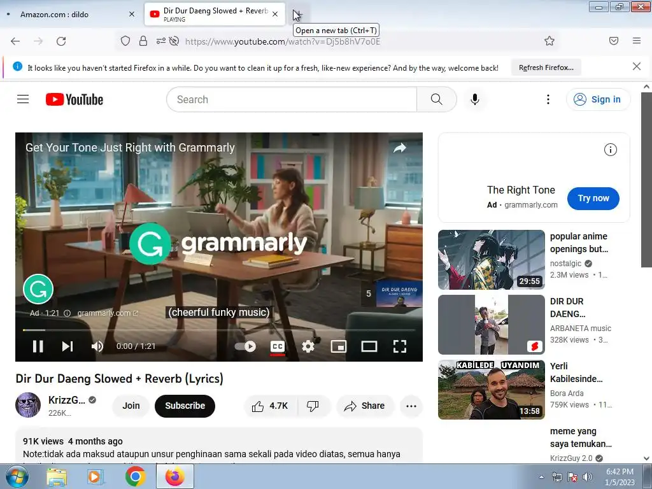This screenshot has width=652, height=489.
Task: Enable theater mode view
Action: pyautogui.click(x=369, y=346)
